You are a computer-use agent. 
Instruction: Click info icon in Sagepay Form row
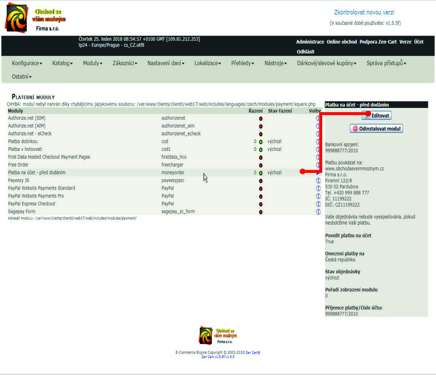[x=318, y=212]
